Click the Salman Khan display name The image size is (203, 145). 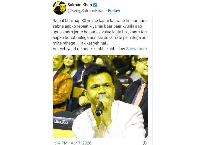pyautogui.click(x=80, y=5)
